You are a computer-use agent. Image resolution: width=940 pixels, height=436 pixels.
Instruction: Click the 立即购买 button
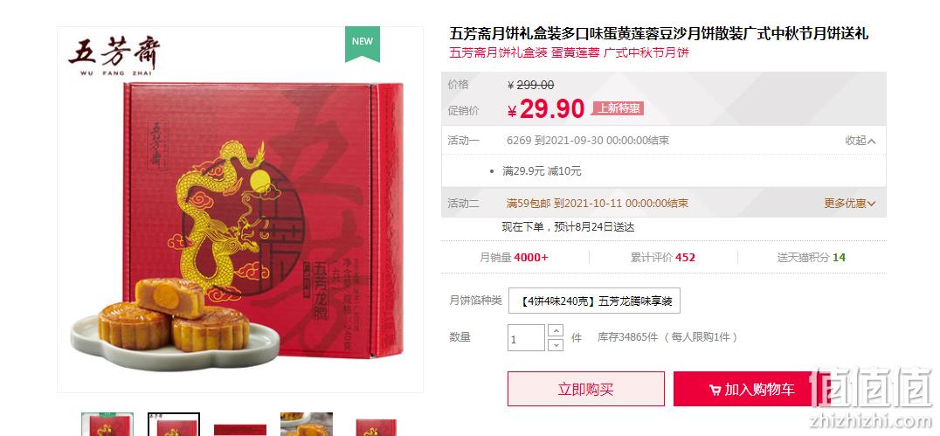[x=585, y=389]
